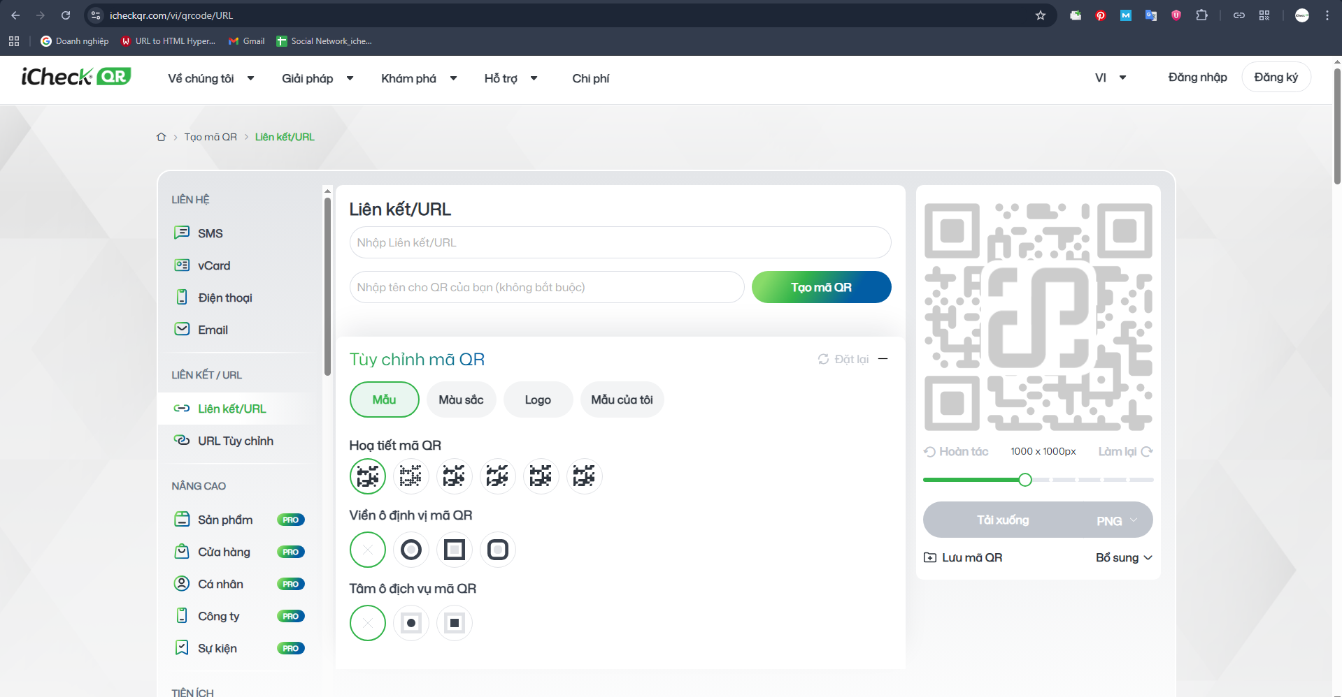Screen dimensions: 1342x697
Task: Click the Sản phẩm product icon
Action: pos(182,519)
